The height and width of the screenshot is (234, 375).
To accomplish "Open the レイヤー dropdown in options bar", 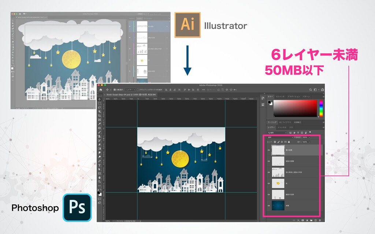I will 131,90.
